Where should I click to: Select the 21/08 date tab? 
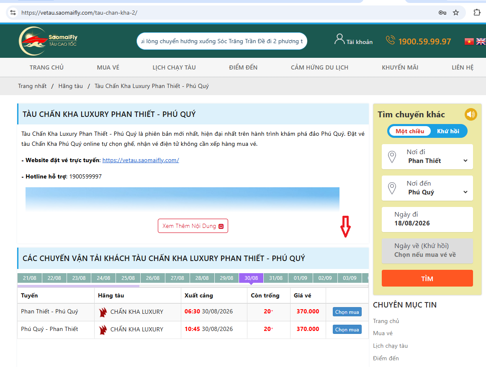point(29,278)
